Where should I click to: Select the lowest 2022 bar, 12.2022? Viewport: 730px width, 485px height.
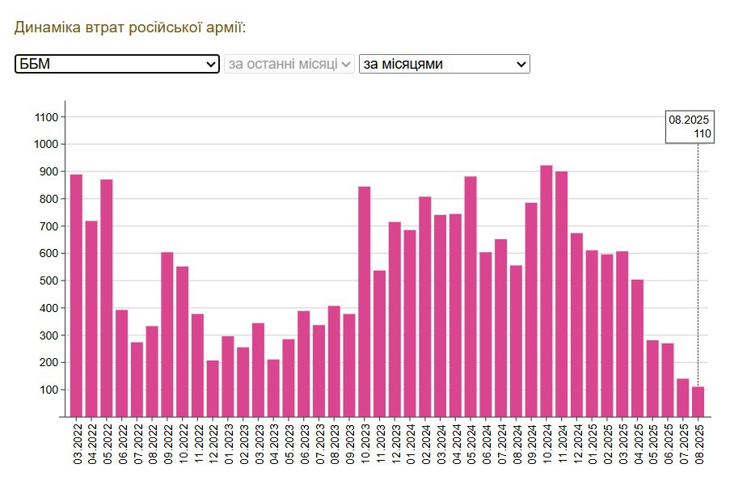(x=213, y=389)
